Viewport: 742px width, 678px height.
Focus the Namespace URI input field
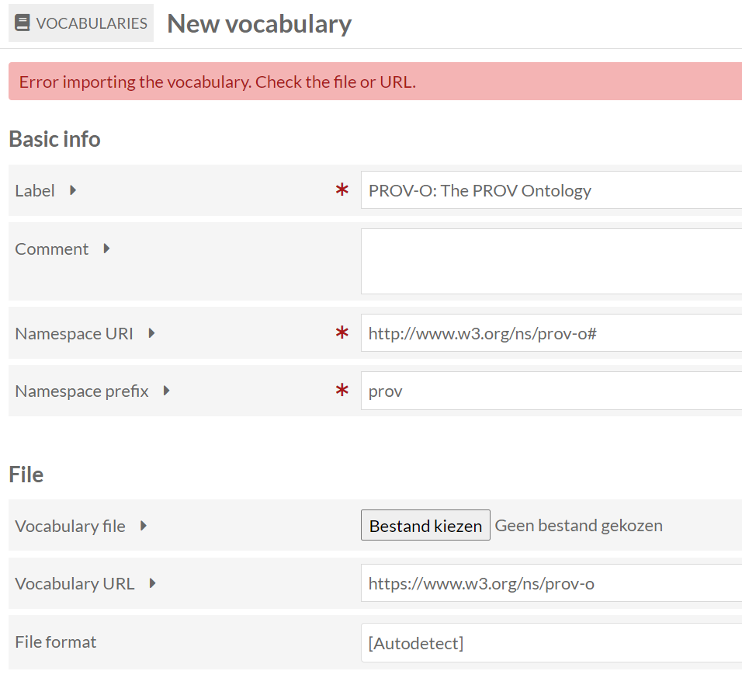551,333
